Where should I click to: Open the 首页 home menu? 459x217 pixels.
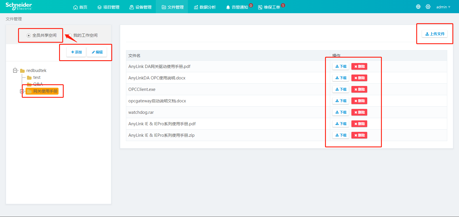(x=80, y=7)
